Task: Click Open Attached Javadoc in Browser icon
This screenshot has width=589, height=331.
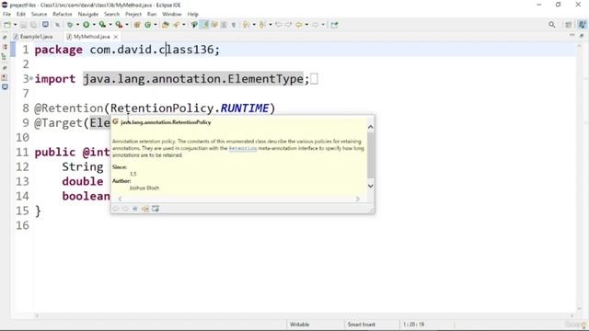Action: pos(156,209)
